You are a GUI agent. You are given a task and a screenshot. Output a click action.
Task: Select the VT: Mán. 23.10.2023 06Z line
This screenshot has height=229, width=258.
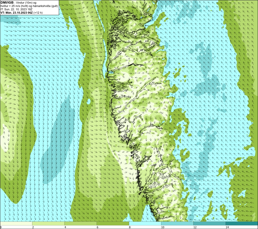click(x=21, y=12)
